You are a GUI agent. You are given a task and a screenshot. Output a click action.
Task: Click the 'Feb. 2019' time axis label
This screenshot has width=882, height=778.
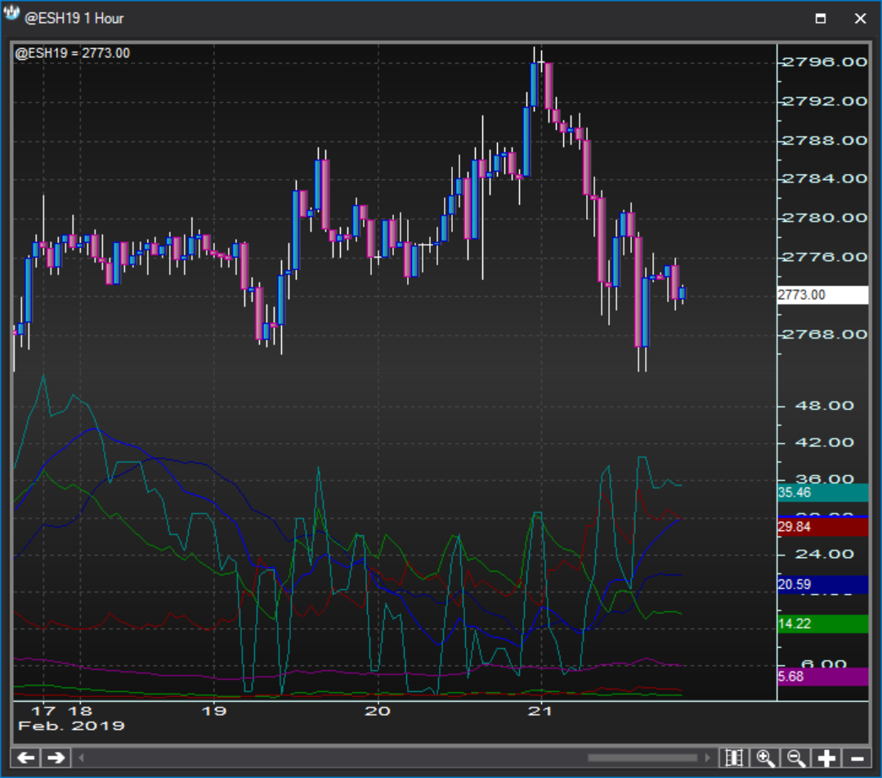71,726
